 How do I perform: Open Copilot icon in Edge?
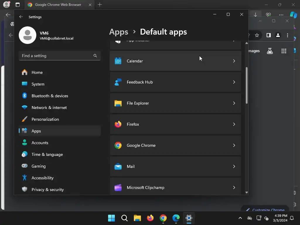coord(294,15)
